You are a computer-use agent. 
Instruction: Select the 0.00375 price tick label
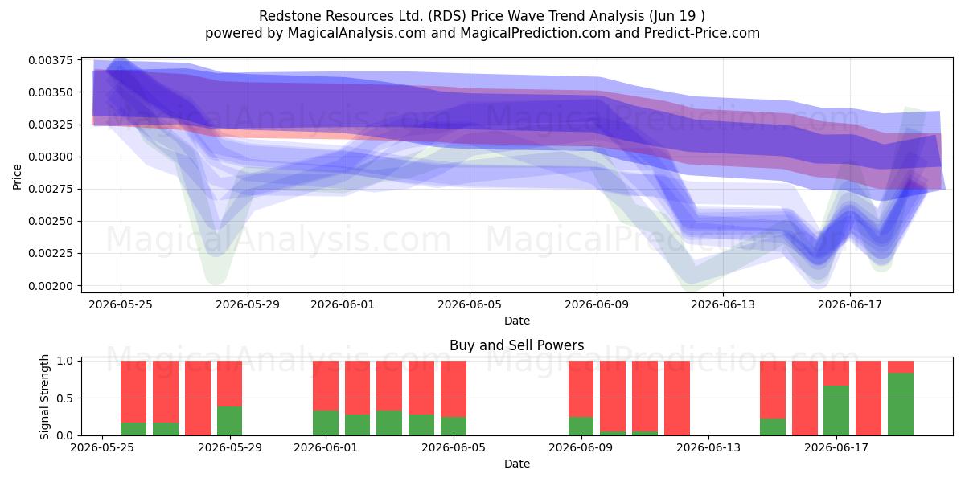tap(50, 60)
